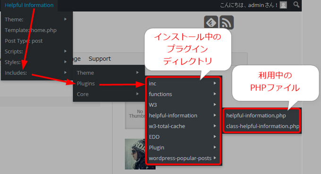Click the arrow beside the Core entry
The height and width of the screenshot is (174, 321).
click(x=137, y=94)
